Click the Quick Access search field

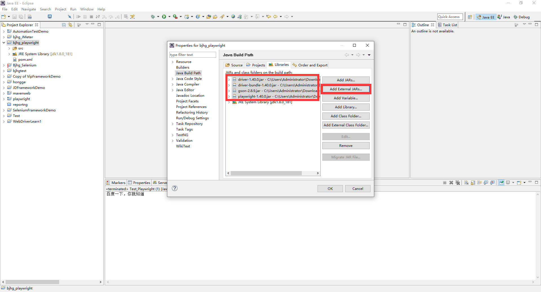click(450, 17)
